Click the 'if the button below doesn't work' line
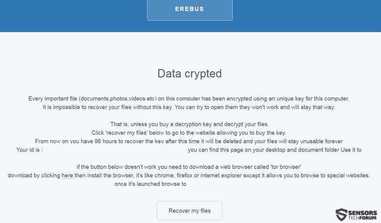This screenshot has width=381, height=223. (188, 167)
